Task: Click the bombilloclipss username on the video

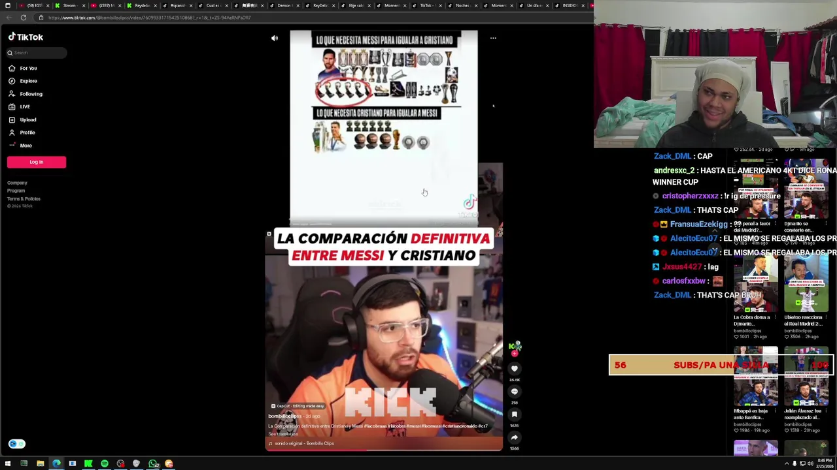Action: tap(284, 416)
